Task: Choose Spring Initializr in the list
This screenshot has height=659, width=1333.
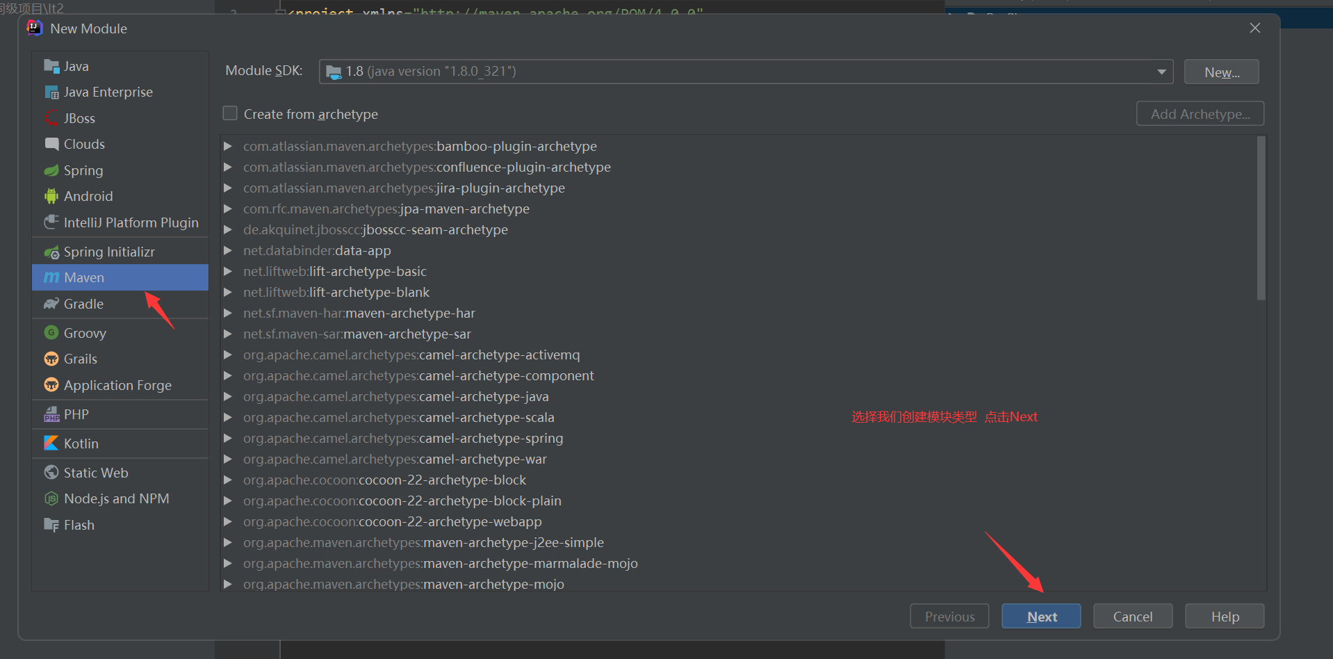Action: 120,252
